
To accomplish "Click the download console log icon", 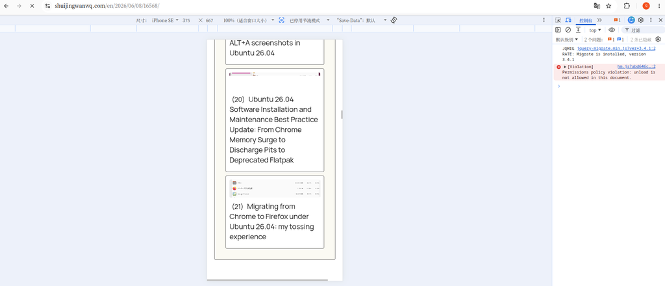I will (x=578, y=30).
